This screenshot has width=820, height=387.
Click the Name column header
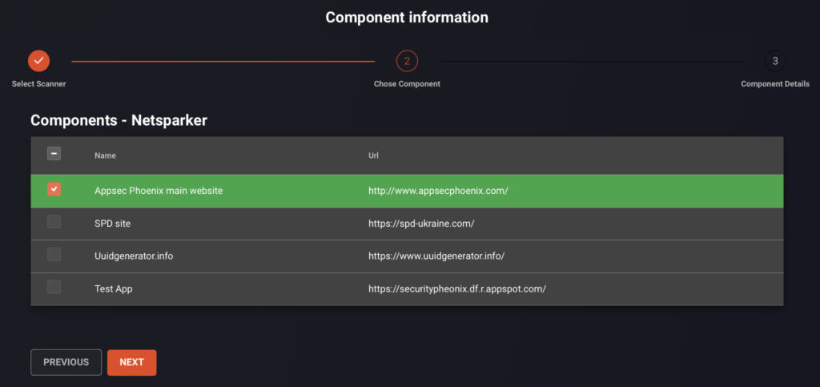pyautogui.click(x=105, y=156)
